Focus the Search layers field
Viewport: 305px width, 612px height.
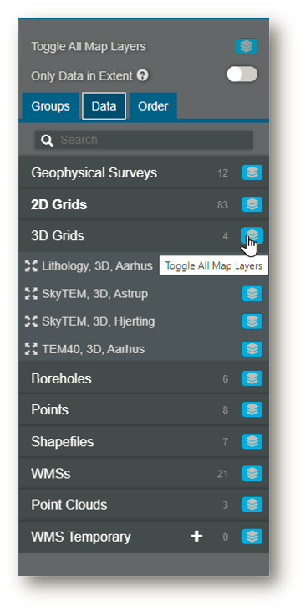click(x=144, y=140)
